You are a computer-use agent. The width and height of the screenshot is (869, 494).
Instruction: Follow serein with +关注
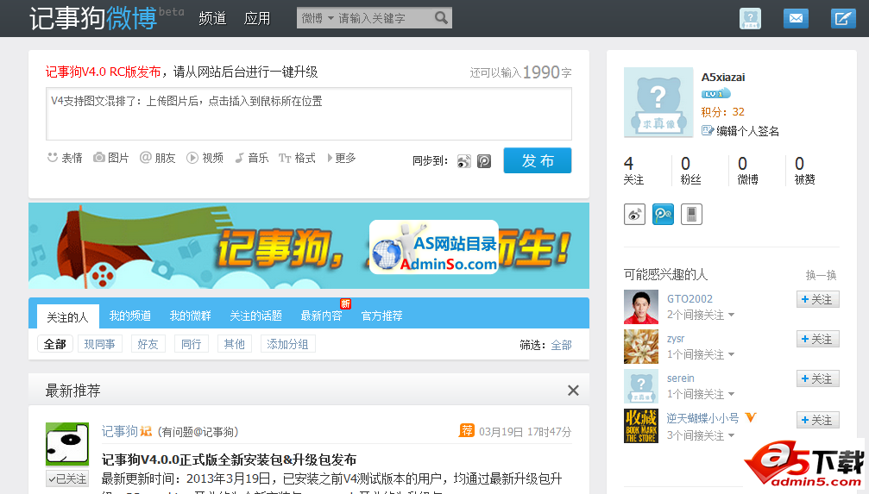[x=817, y=378]
